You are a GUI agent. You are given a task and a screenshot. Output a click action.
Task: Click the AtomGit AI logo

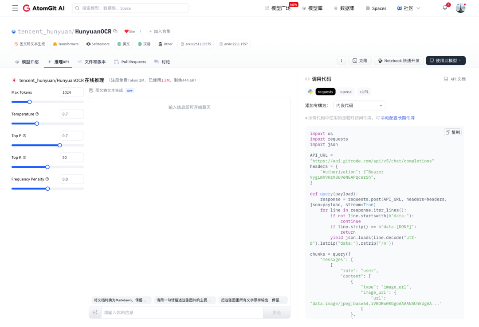[x=43, y=8]
